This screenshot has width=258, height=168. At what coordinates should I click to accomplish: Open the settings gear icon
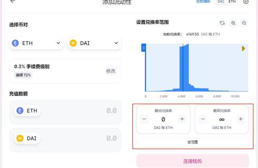click(246, 2)
